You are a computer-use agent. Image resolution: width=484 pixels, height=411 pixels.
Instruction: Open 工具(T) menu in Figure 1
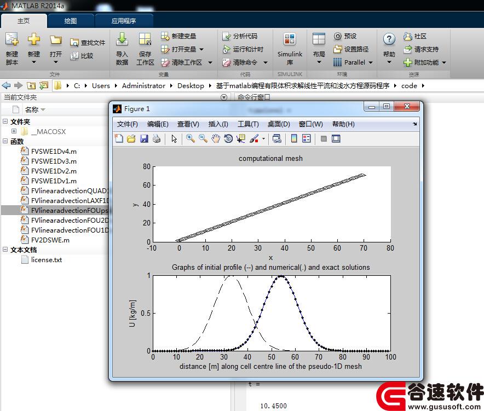point(248,124)
